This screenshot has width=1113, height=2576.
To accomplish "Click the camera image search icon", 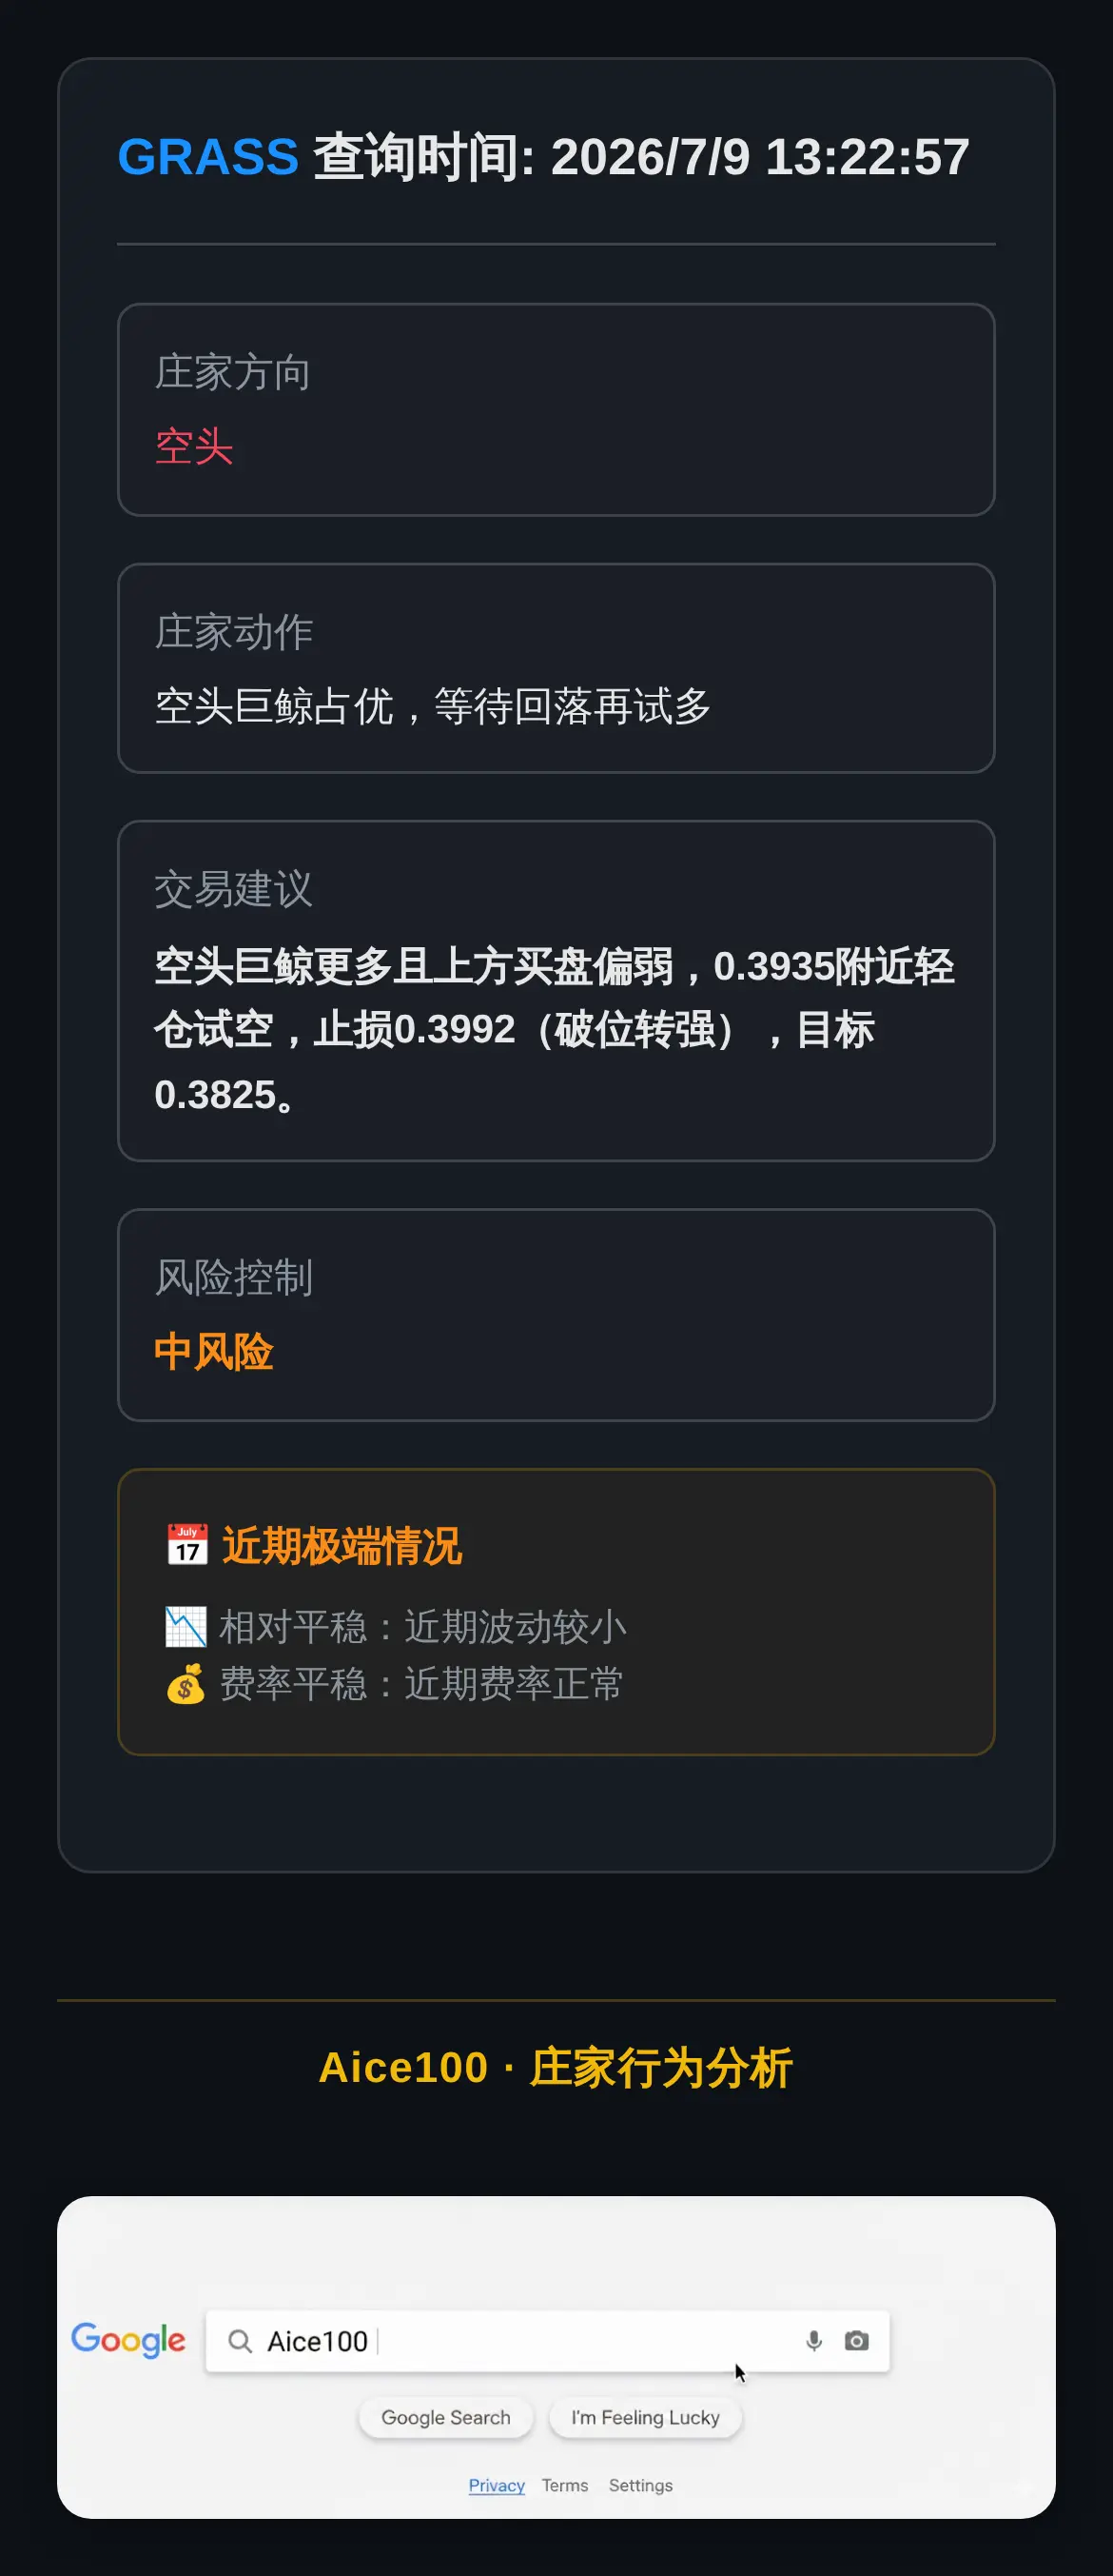I will click(x=856, y=2340).
